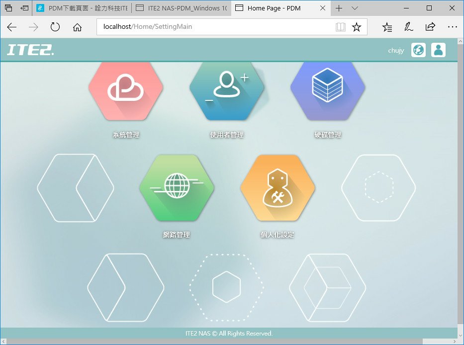464x345 pixels.
Task: Click the horizontal scrollbar right arrow
Action: (454, 342)
